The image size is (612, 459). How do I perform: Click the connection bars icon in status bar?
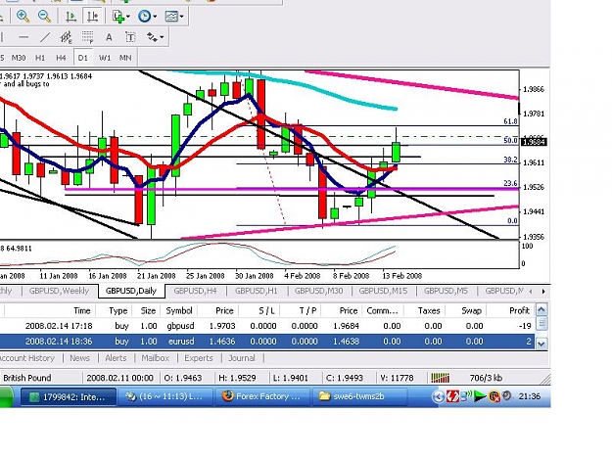click(x=441, y=378)
